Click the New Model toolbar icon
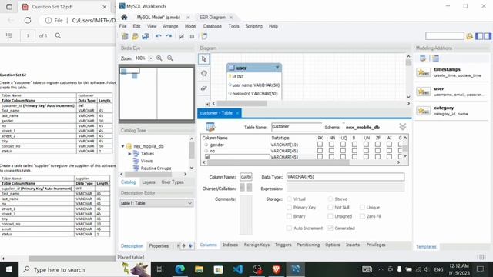493x277 pixels. (125, 36)
